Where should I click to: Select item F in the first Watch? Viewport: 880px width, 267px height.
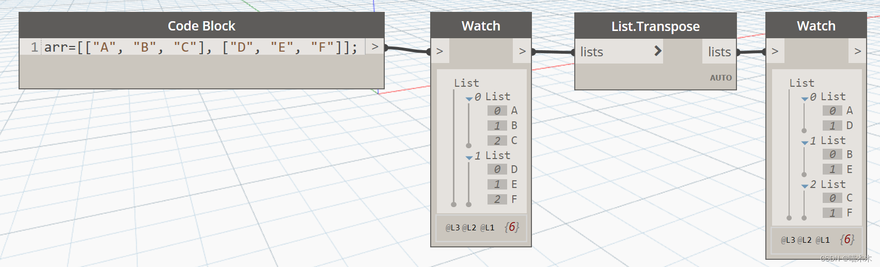(x=514, y=199)
